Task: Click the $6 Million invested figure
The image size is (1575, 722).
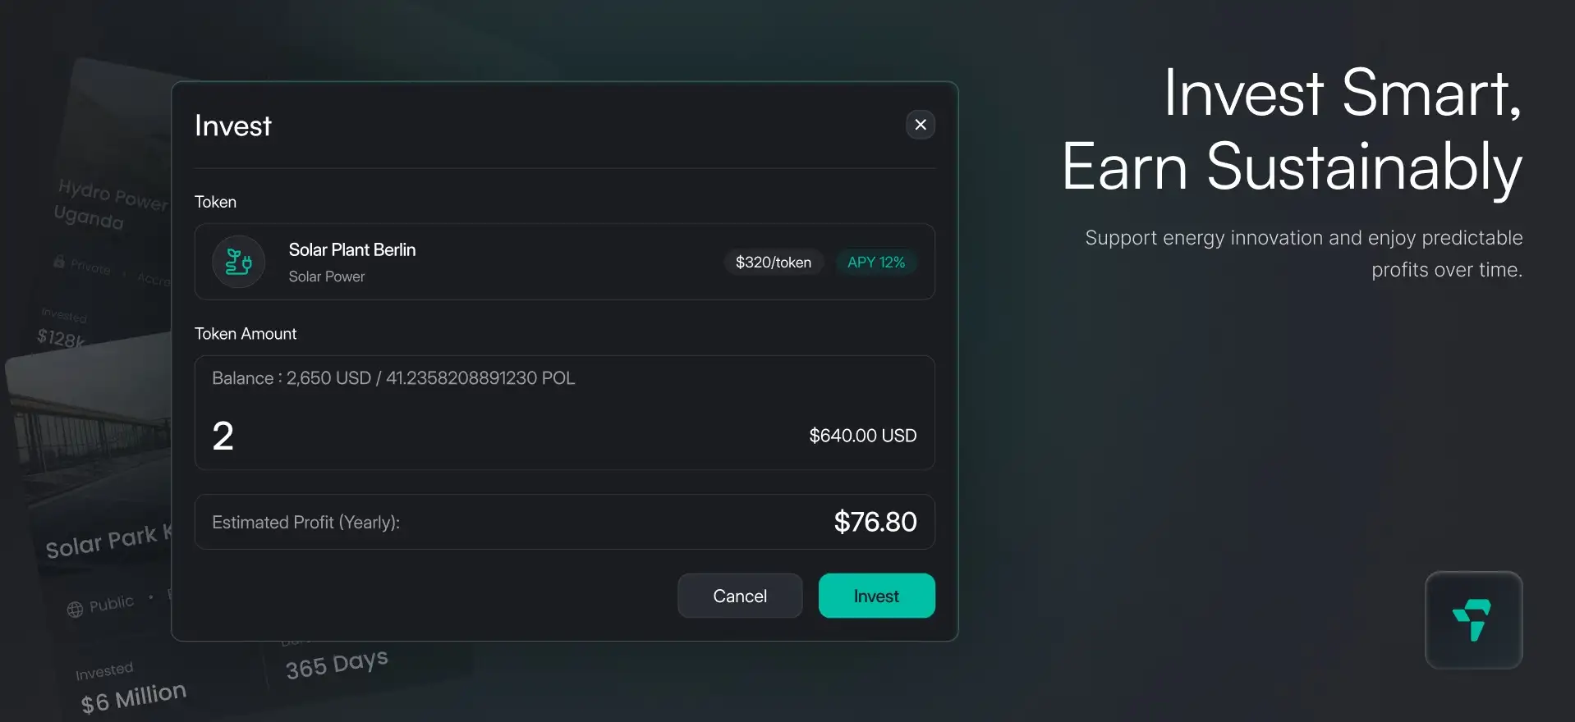Action: pyautogui.click(x=134, y=697)
